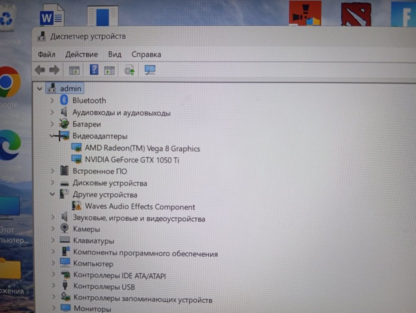Select Контроллеры запоминающих устройств row
416x313 pixels.
(x=143, y=299)
